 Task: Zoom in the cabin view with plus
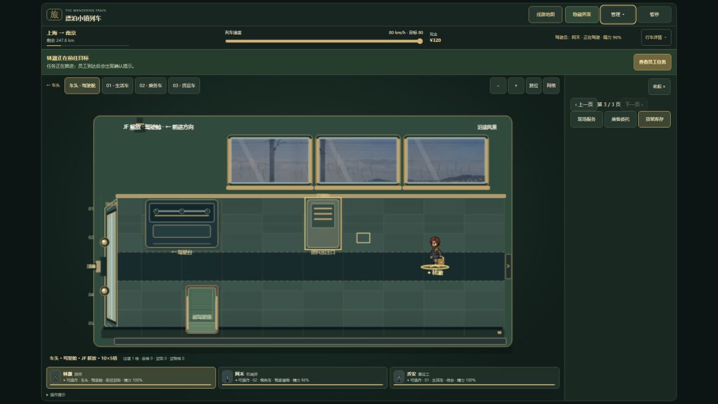pos(516,86)
